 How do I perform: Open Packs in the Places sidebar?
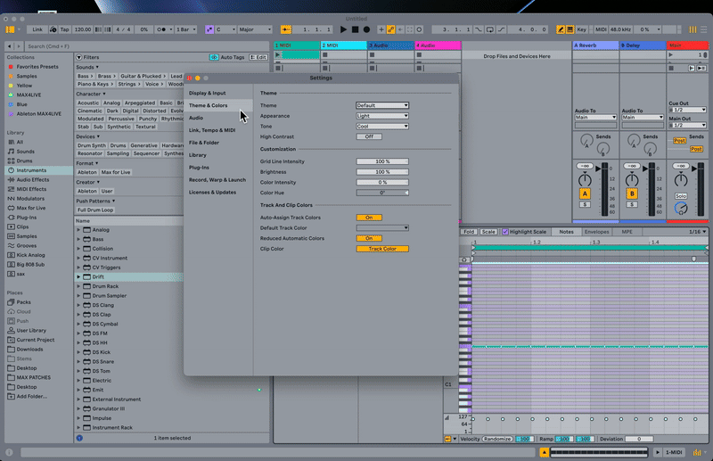pyautogui.click(x=23, y=301)
